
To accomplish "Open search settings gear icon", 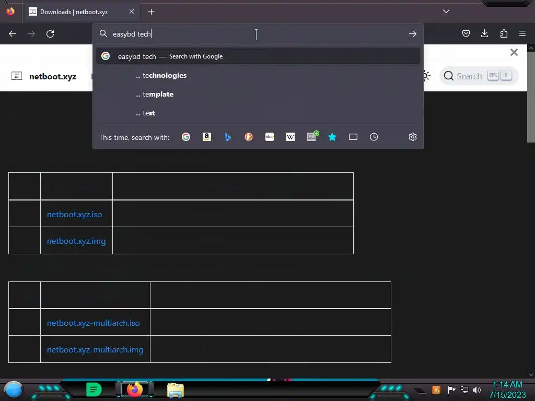I will coord(413,137).
